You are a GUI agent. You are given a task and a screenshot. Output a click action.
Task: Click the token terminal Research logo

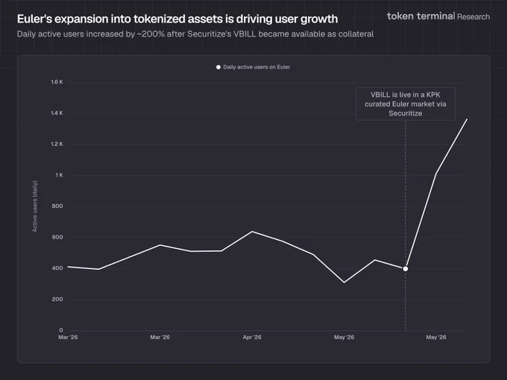[x=438, y=16]
